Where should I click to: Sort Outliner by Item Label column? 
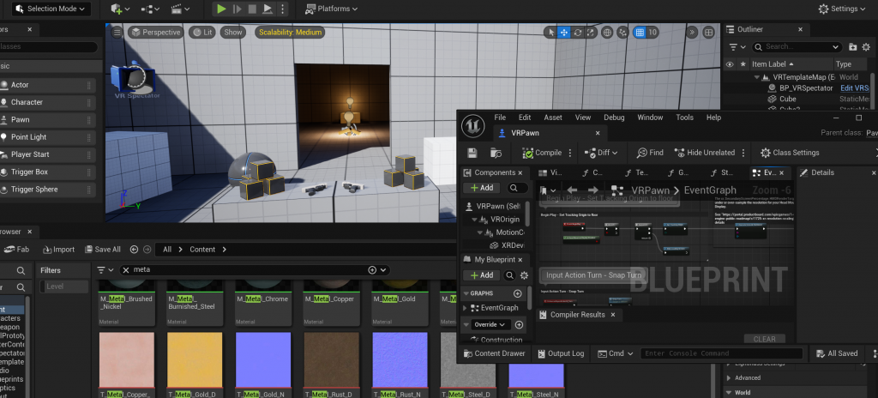coord(773,64)
